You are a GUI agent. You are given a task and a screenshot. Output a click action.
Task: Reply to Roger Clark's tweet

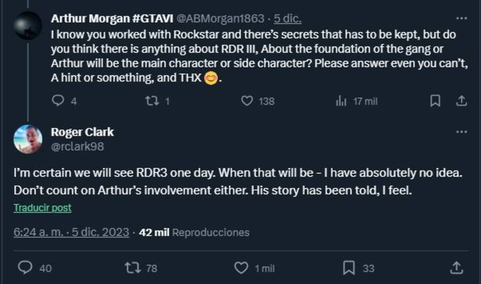tap(26, 268)
